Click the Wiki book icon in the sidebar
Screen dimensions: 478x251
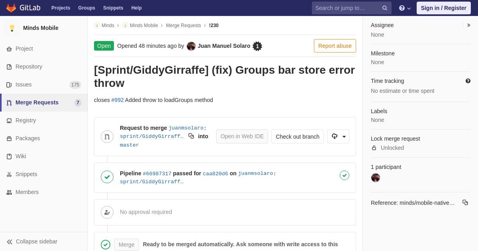[x=9, y=157]
